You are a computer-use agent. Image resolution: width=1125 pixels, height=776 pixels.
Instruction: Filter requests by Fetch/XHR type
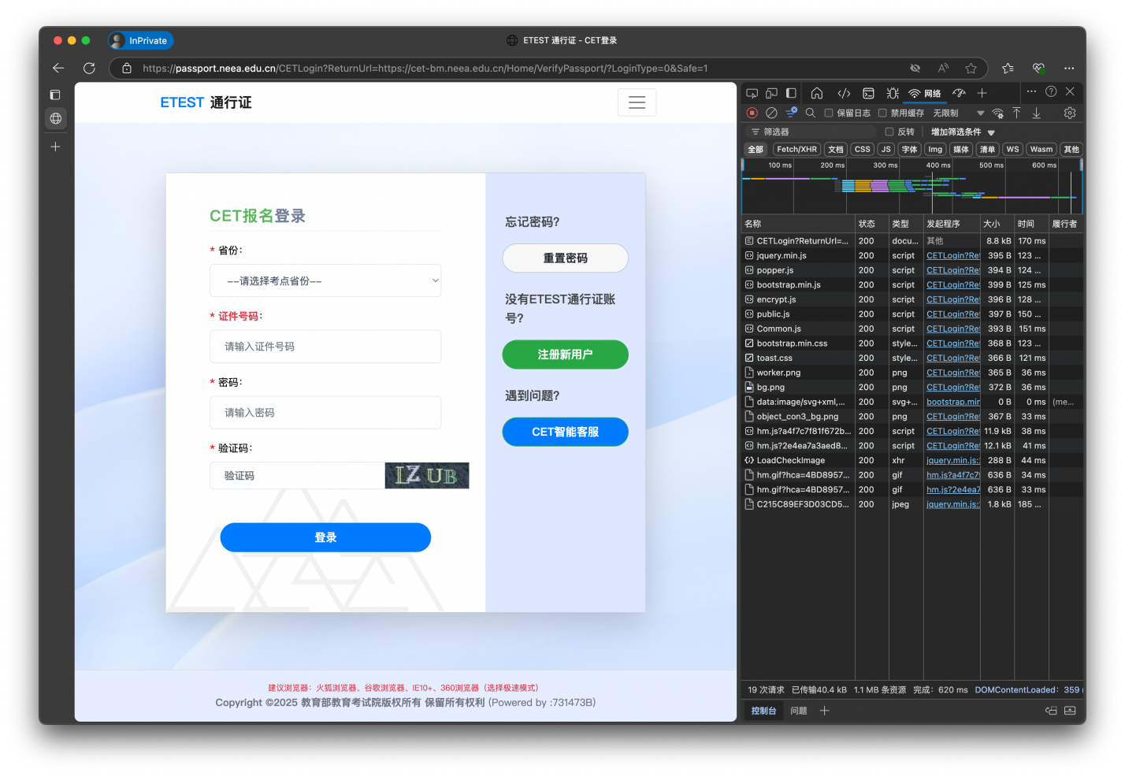click(x=796, y=150)
